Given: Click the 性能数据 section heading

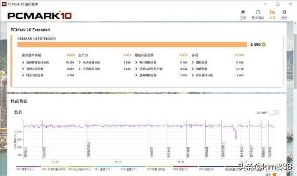Looking at the screenshot, I should [19, 102].
